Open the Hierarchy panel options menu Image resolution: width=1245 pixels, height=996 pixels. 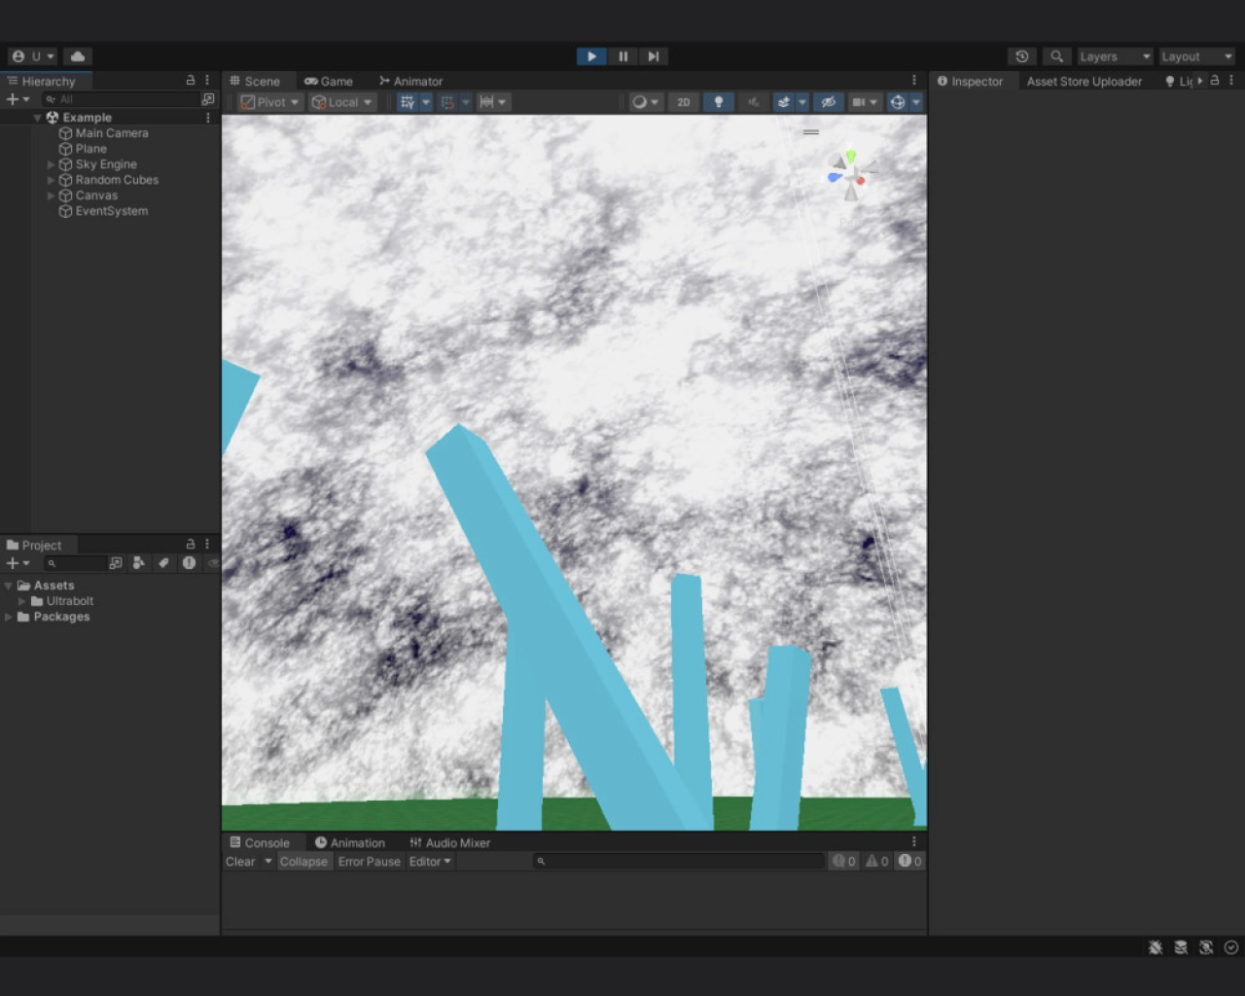(x=207, y=81)
